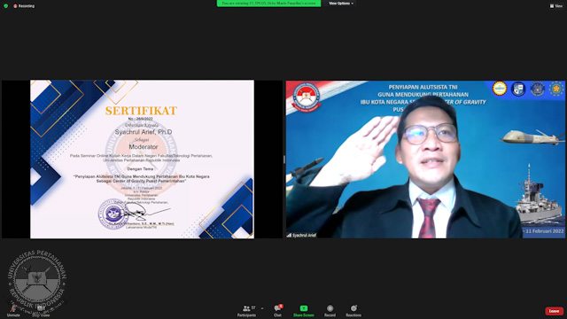
Task: Expand the Participants options caret
Action: click(x=262, y=308)
